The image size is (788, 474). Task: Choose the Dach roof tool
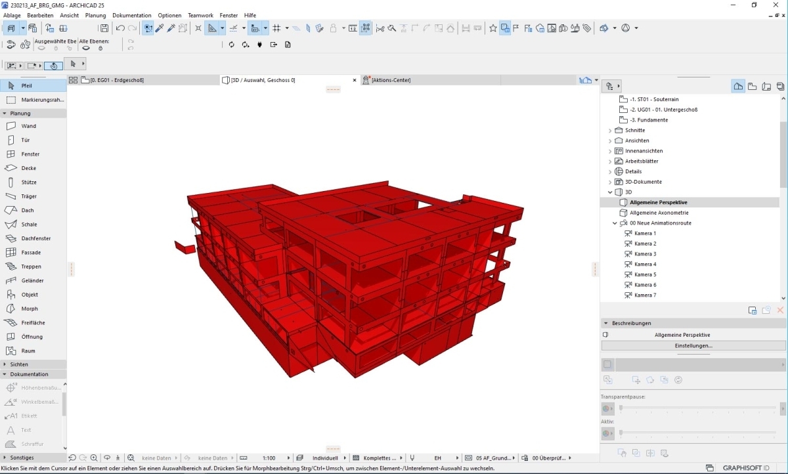(28, 210)
